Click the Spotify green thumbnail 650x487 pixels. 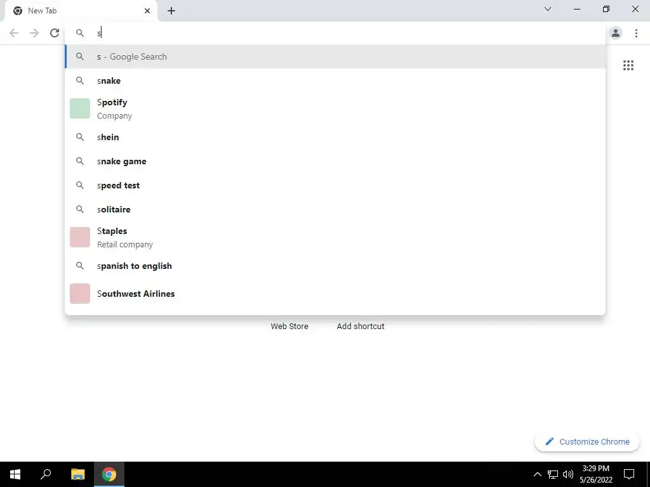pos(80,108)
